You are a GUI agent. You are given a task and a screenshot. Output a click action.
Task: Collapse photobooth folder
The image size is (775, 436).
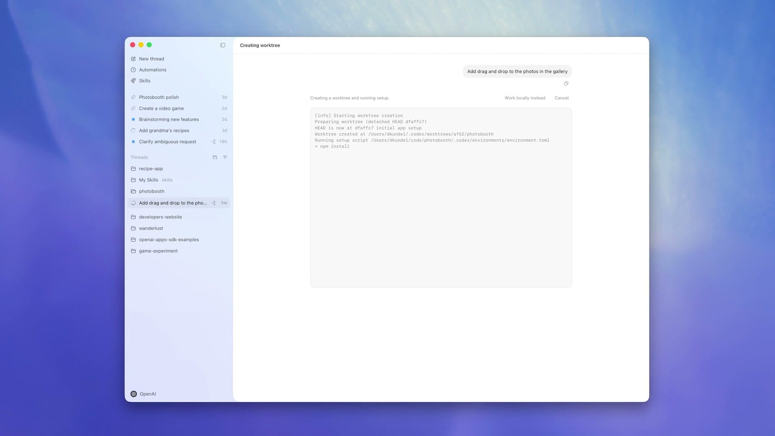click(x=178, y=191)
